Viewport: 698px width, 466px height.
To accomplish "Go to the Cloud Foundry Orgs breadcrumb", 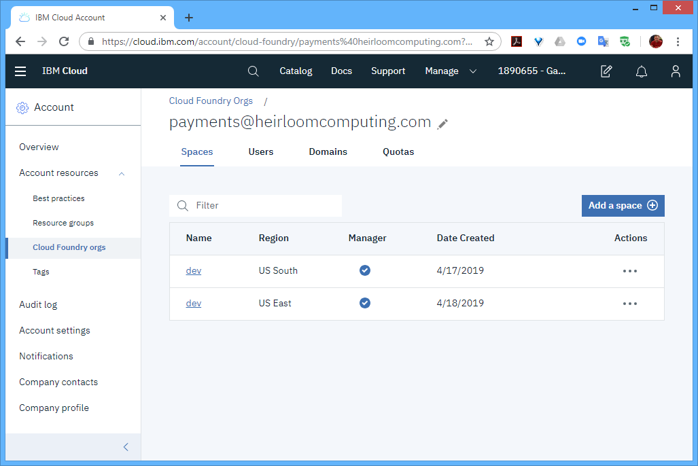I will (x=211, y=101).
